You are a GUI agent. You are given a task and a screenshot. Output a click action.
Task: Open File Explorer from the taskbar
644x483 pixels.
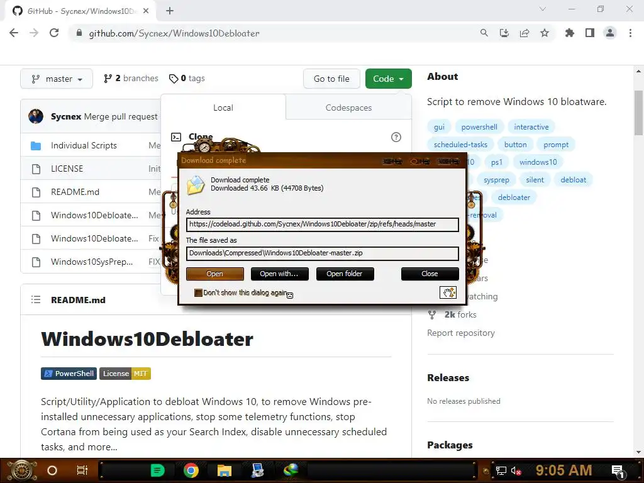tap(225, 470)
